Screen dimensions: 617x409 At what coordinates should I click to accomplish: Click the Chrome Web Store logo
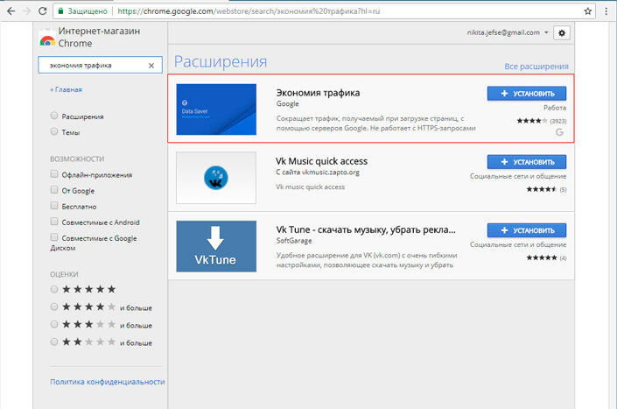pos(47,38)
